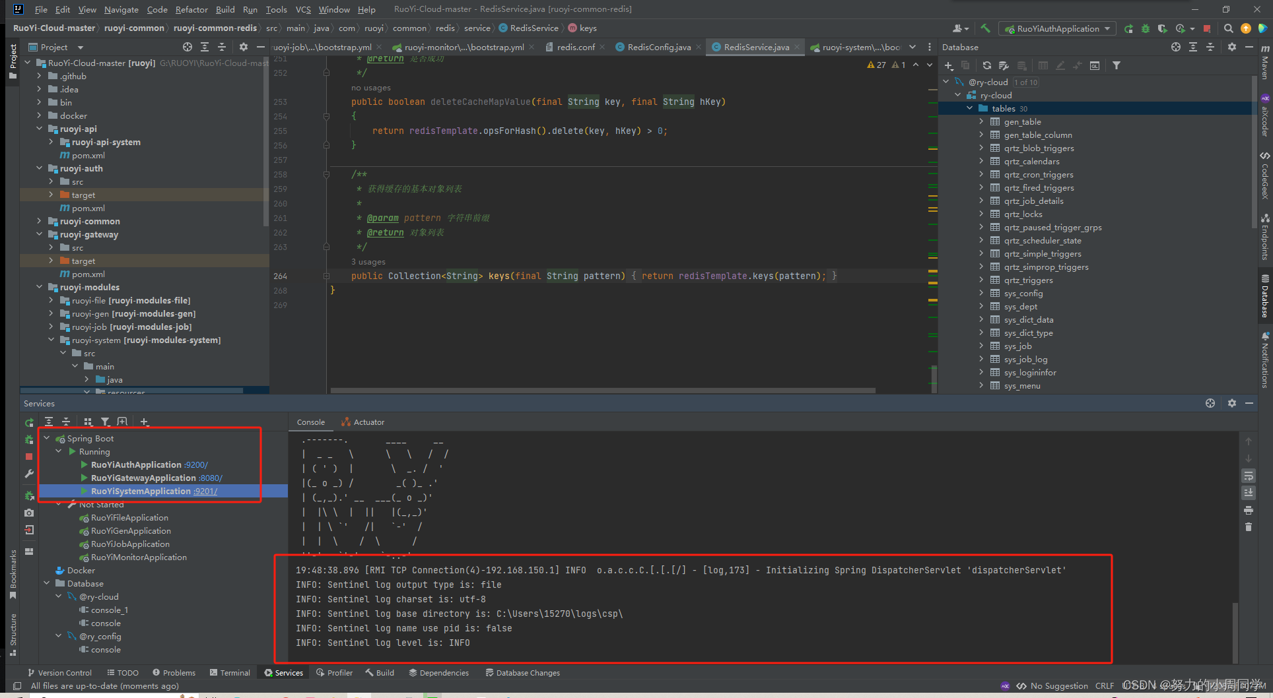Toggle the Database side tool window stripe
The image size is (1273, 698).
1265,296
